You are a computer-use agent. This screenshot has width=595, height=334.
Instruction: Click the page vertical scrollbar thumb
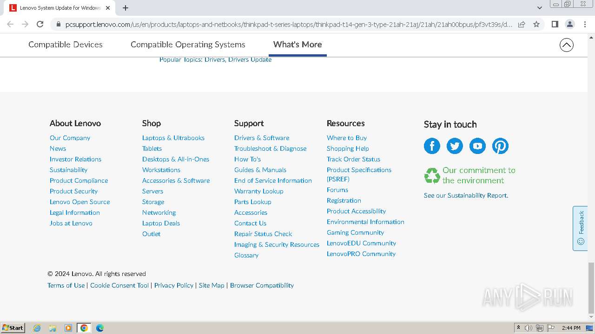(x=591, y=288)
